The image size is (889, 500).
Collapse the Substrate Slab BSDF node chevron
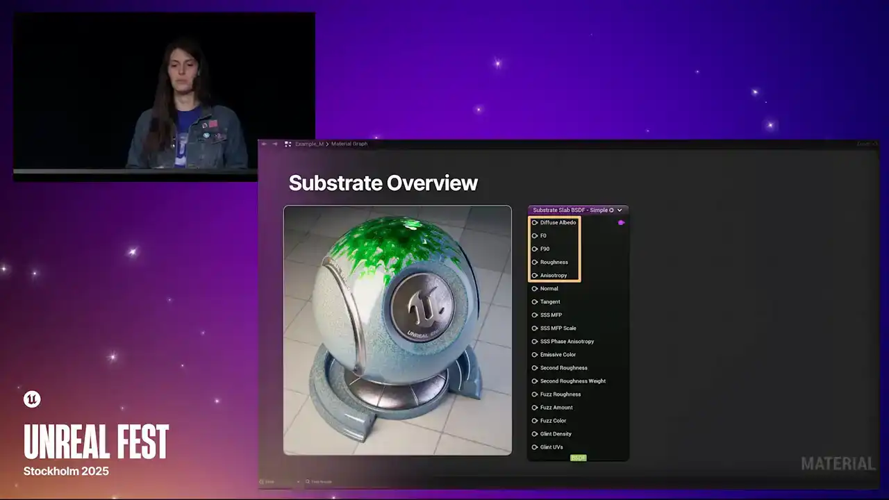coord(620,210)
